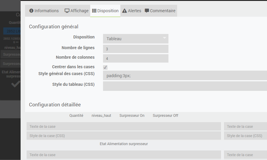
Task: Click the left Texte de la case below Etat Alimentation
Action: [x=124, y=155]
